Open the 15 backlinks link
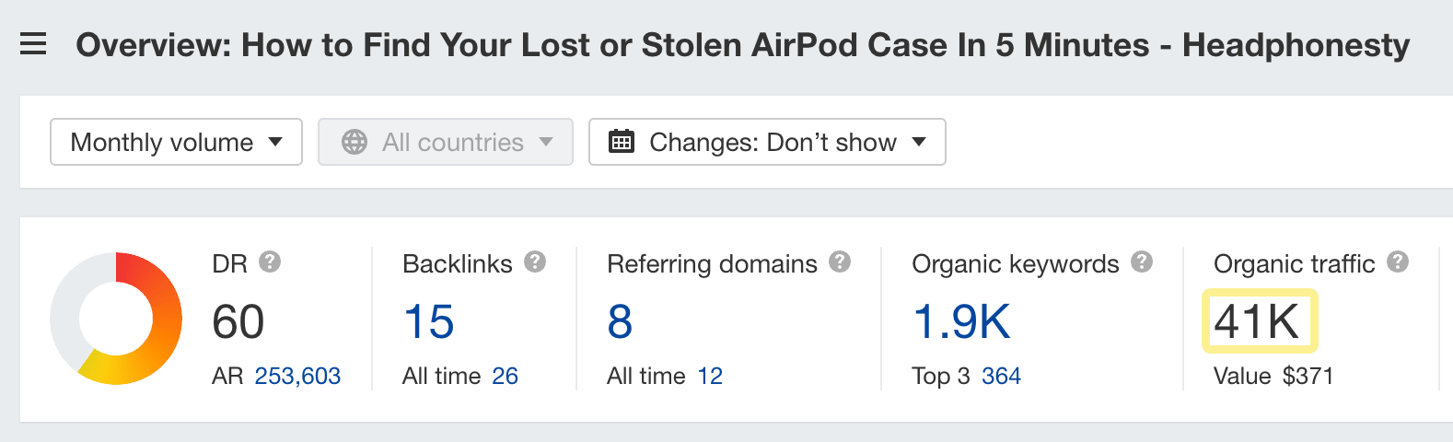 (428, 322)
